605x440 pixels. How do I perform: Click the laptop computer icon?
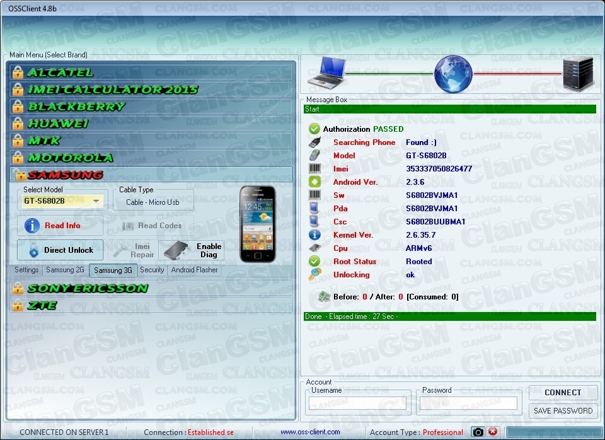tap(326, 73)
